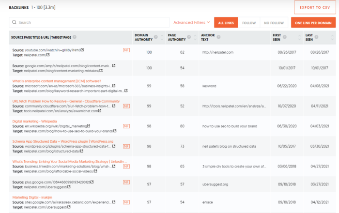
Task: Open external link icon for youtube.com source
Action: (82, 50)
